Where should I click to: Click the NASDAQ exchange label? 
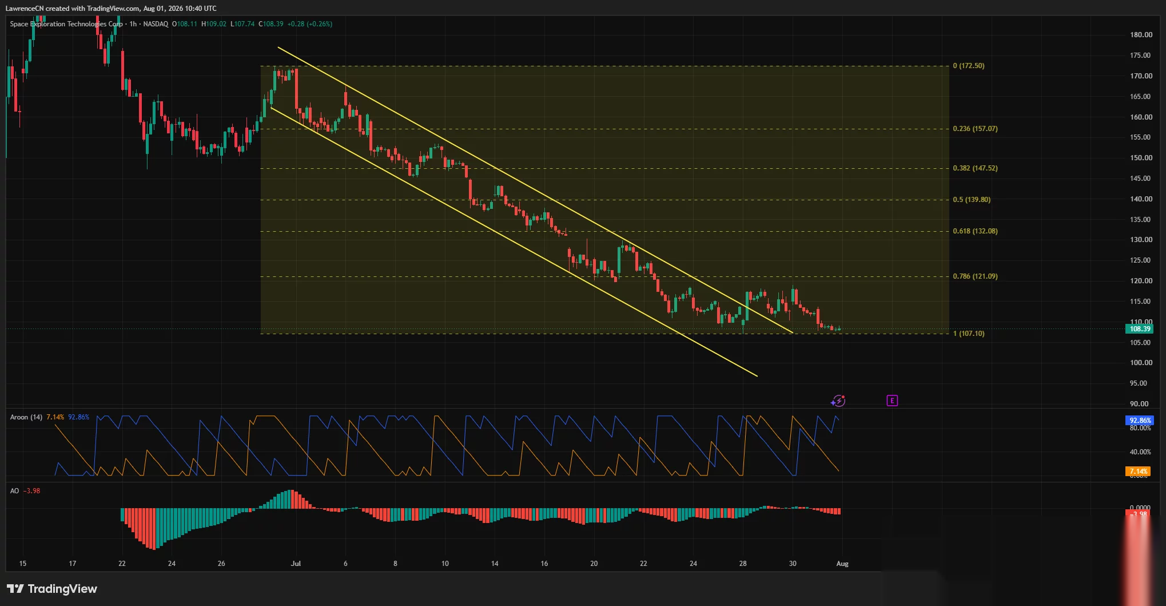click(x=156, y=24)
